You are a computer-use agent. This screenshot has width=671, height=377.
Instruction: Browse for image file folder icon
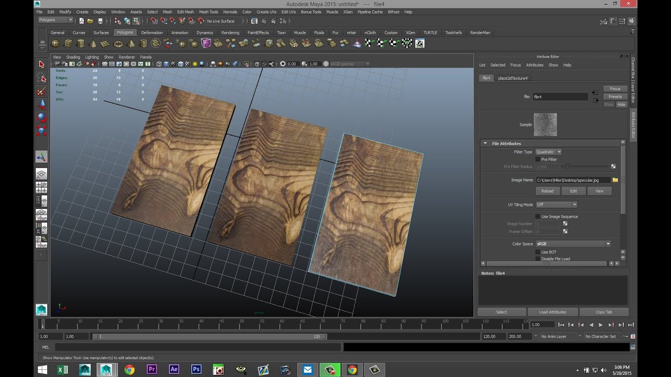(x=615, y=180)
